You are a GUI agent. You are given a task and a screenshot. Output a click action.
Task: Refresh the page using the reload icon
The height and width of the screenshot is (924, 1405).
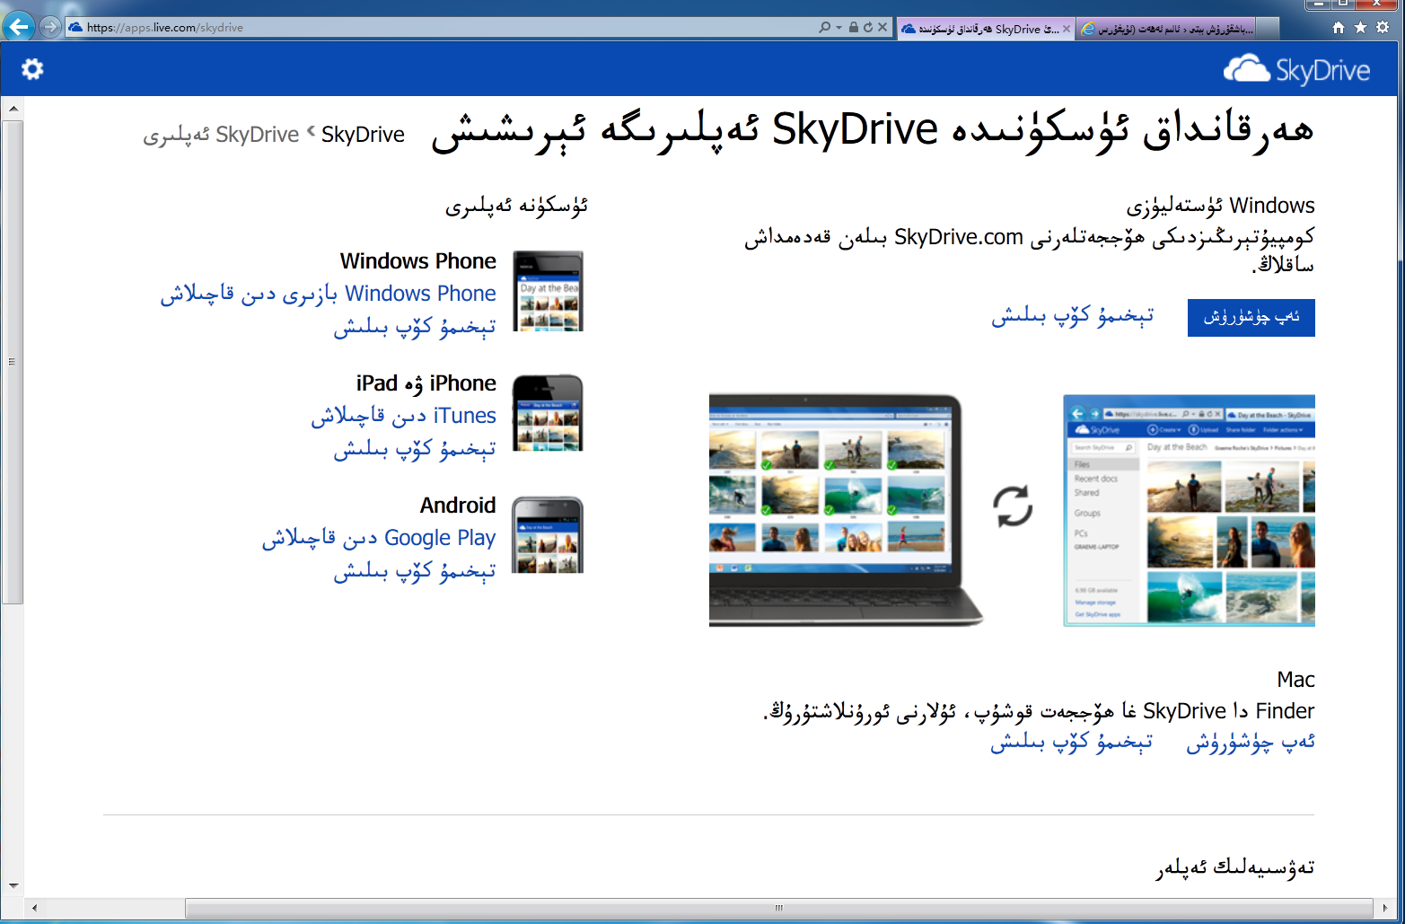coord(868,28)
